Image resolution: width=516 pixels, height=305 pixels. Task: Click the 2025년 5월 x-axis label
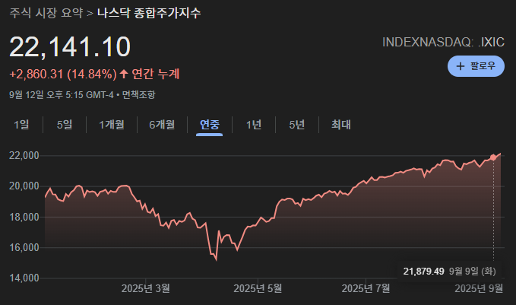(257, 288)
